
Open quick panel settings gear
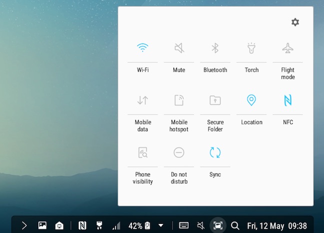[x=295, y=22]
